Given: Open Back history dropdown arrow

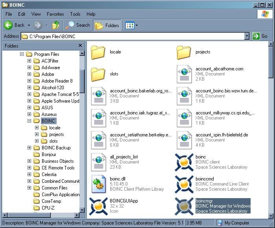Looking at the screenshot, I should tap(29, 26).
